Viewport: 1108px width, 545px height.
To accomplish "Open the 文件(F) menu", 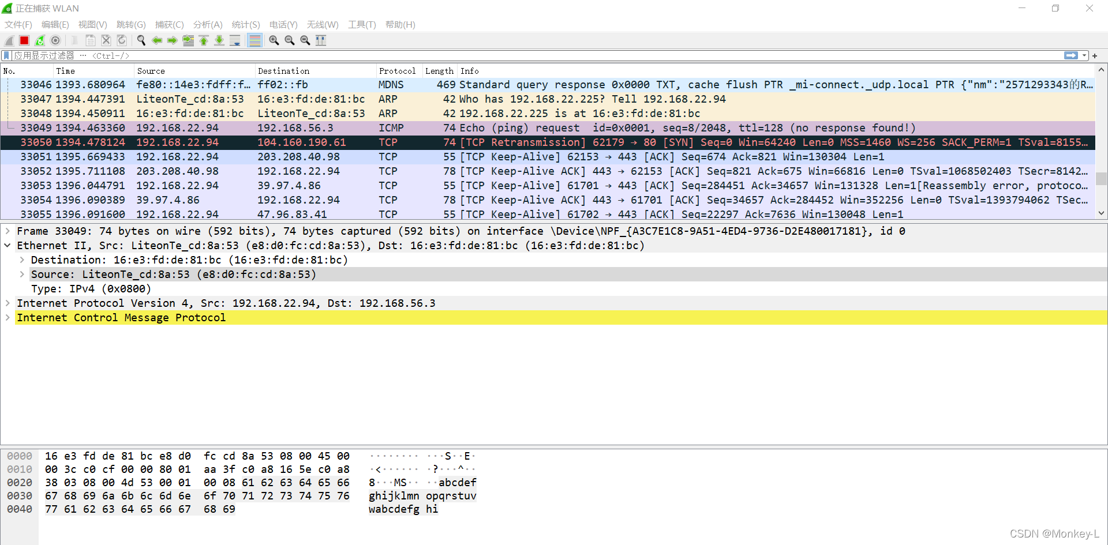I will click(x=18, y=24).
